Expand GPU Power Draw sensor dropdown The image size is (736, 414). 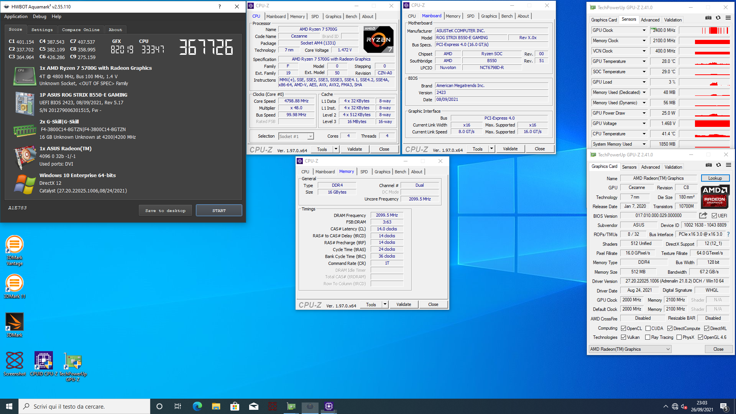[644, 113]
